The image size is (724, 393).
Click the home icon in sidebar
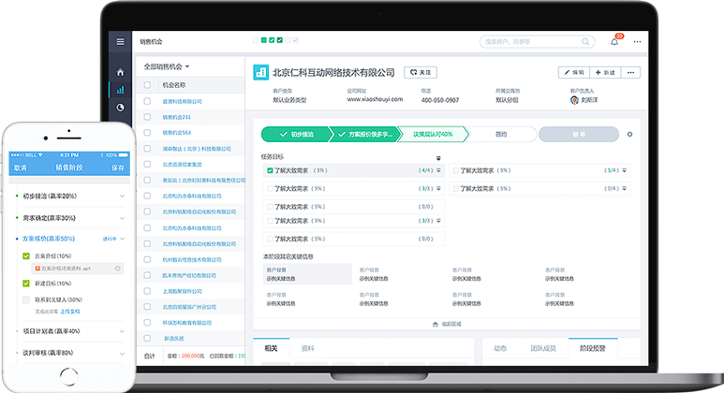pyautogui.click(x=120, y=72)
